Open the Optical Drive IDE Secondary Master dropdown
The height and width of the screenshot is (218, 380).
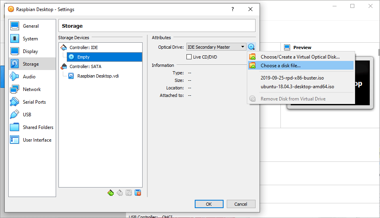click(x=216, y=47)
